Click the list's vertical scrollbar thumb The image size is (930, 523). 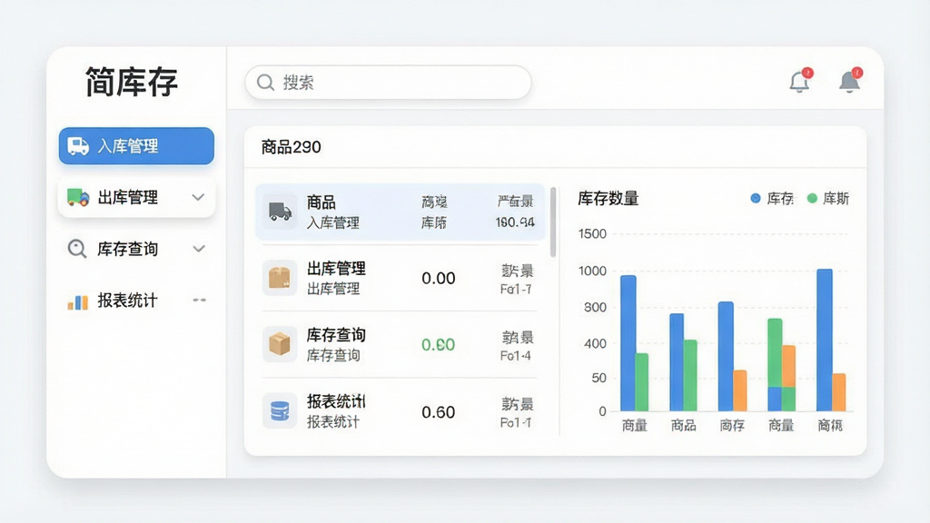pos(553,222)
